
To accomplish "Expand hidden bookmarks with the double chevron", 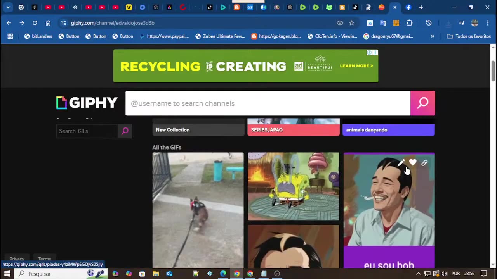I will point(432,36).
